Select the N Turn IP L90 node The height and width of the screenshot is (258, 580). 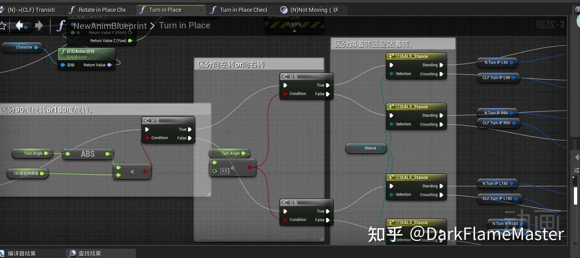click(498, 62)
